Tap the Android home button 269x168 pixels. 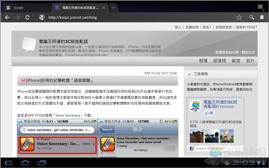(x=25, y=163)
